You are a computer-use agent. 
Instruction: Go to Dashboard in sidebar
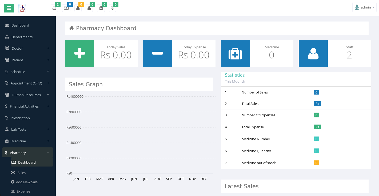click(x=28, y=25)
